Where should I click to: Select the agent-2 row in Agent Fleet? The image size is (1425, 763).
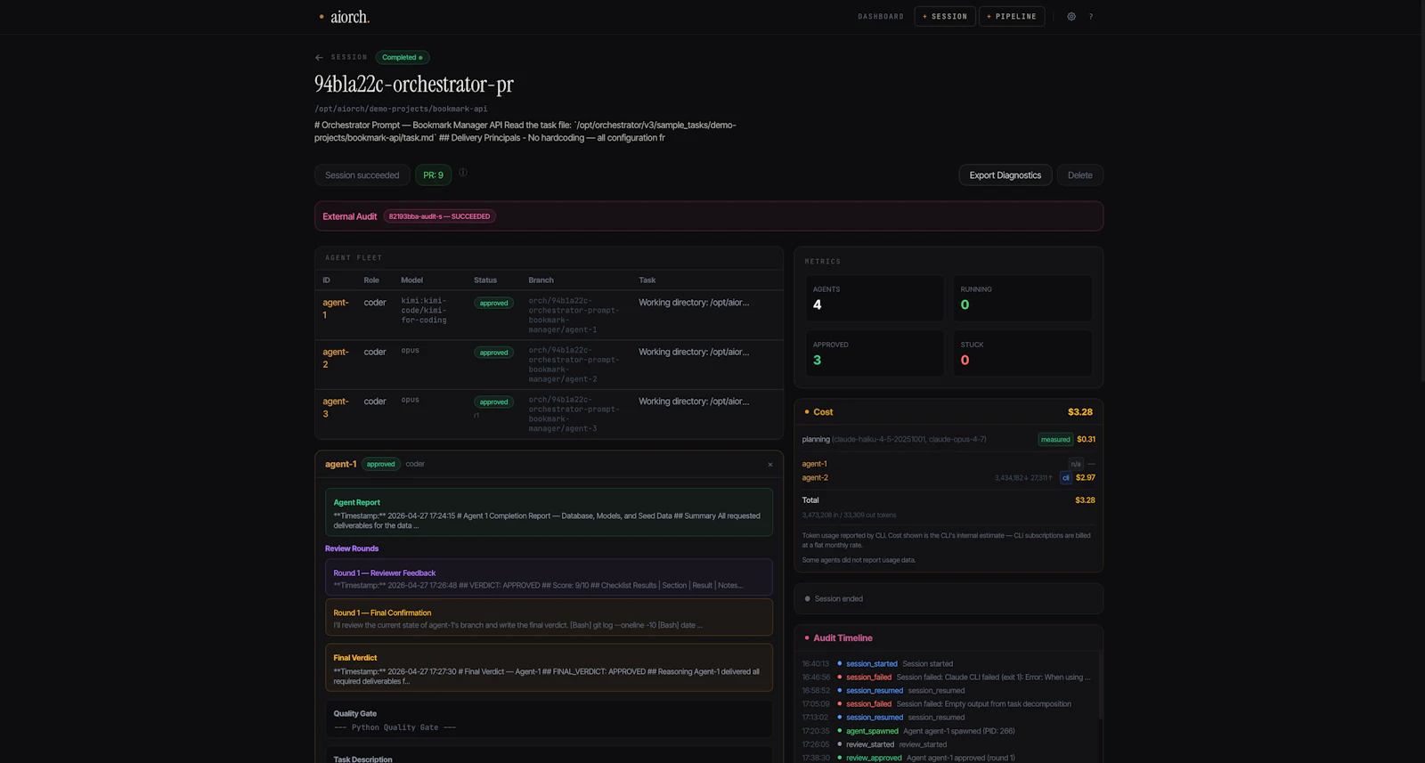click(x=549, y=365)
